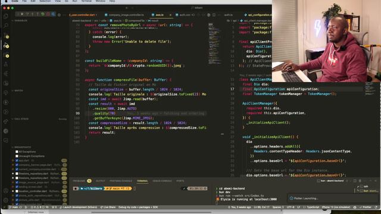Viewport: 381px width, 214px height.
Task: Click the pause button on the debug toolbar
Action: (22, 14)
